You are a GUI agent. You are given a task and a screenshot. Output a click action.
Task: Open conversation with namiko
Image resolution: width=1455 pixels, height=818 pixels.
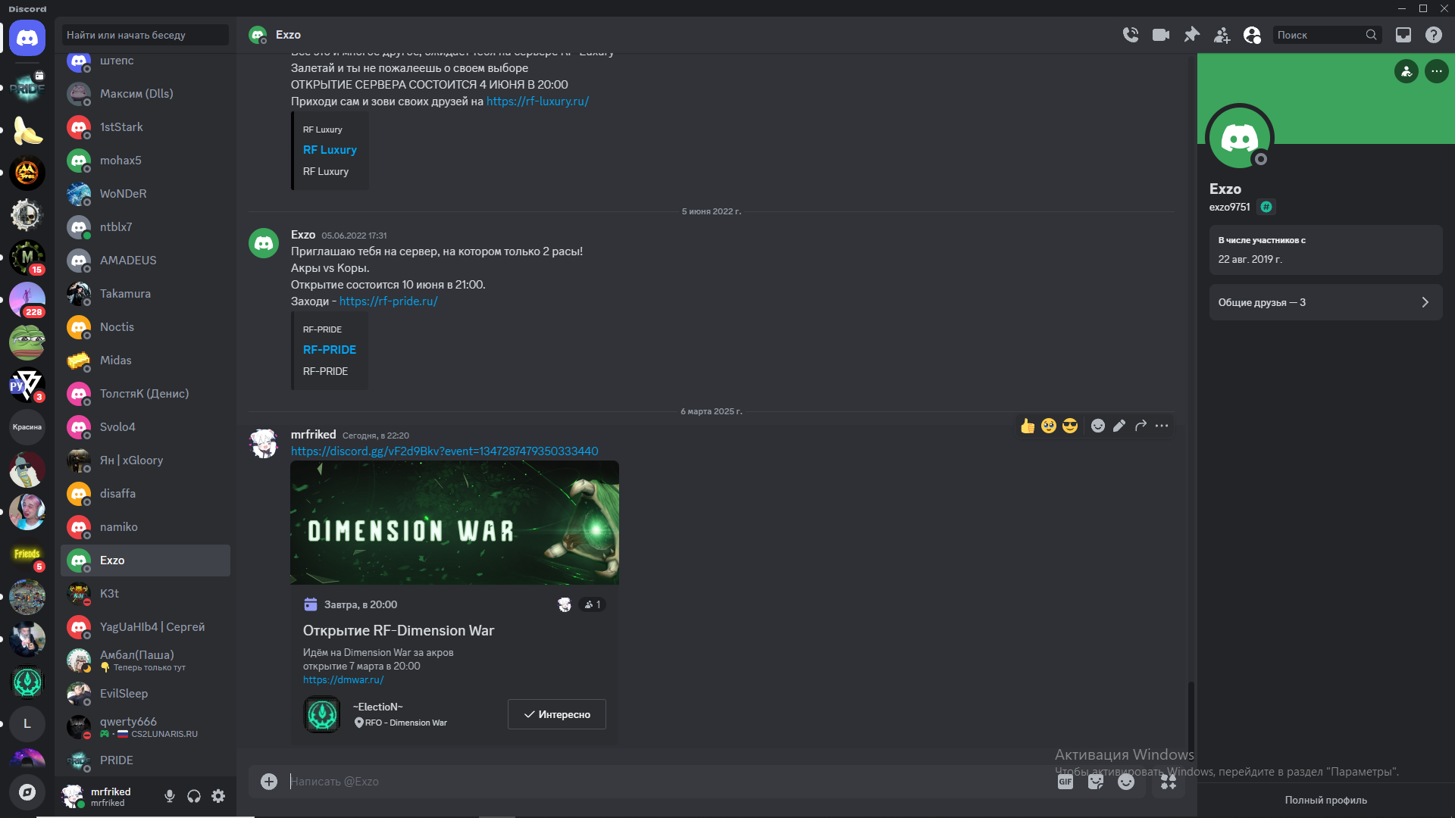tap(145, 527)
